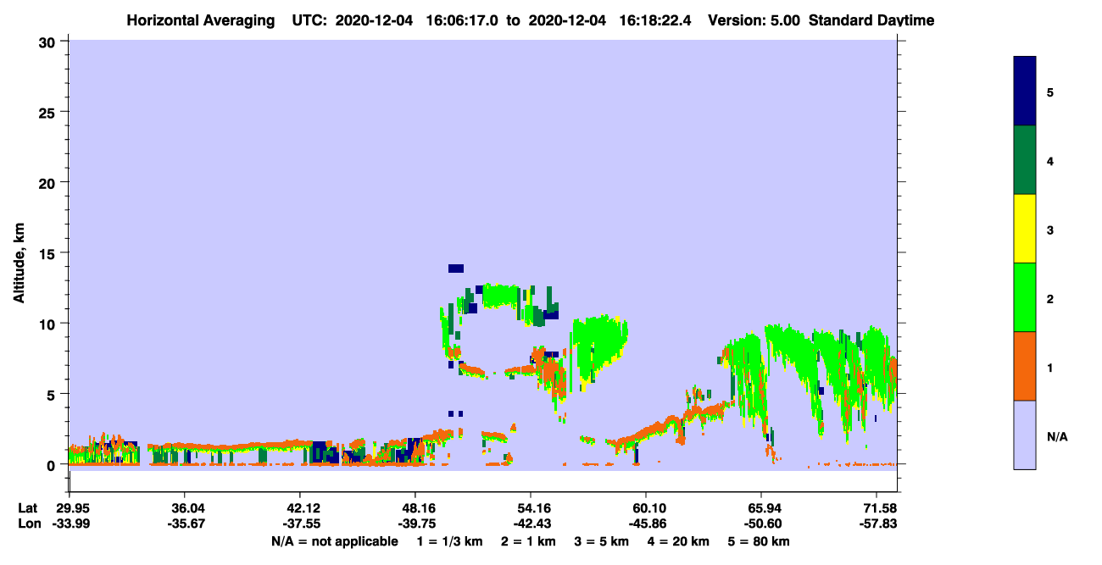Screen dimensions: 1102x565
Task: Click the 'Horizontal Averaging' title text
Action: pos(201,20)
